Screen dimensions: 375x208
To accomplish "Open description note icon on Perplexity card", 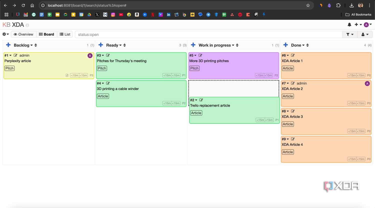I will pyautogui.click(x=67, y=75).
